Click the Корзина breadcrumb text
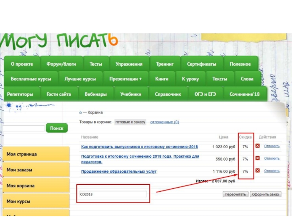This screenshot has height=219, width=292. 95,112
